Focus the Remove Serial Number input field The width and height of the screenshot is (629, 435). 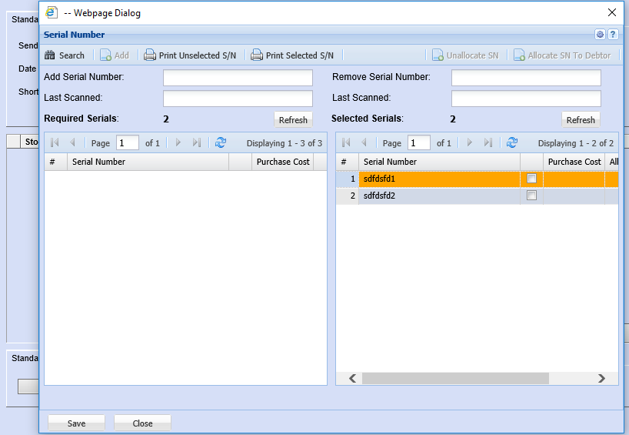pos(525,78)
